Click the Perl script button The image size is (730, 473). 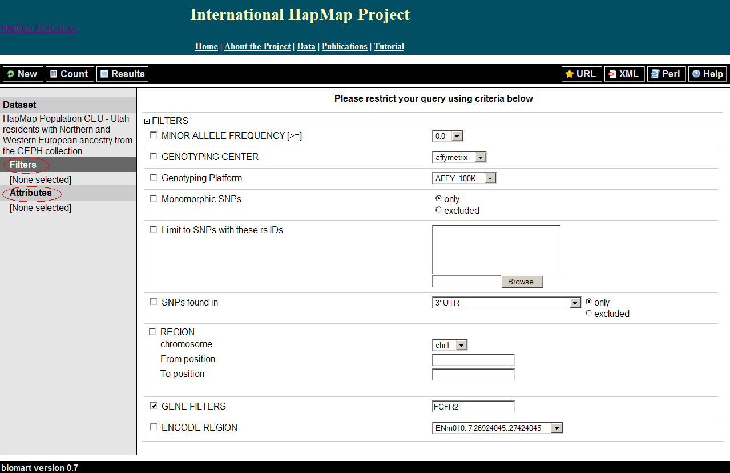666,74
